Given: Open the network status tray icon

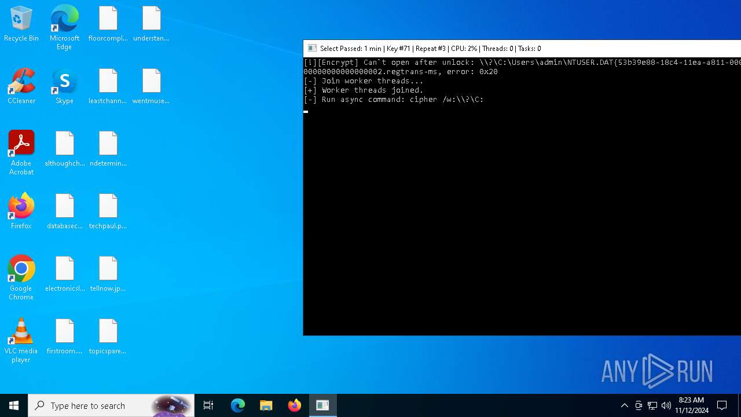Looking at the screenshot, I should click(x=652, y=405).
